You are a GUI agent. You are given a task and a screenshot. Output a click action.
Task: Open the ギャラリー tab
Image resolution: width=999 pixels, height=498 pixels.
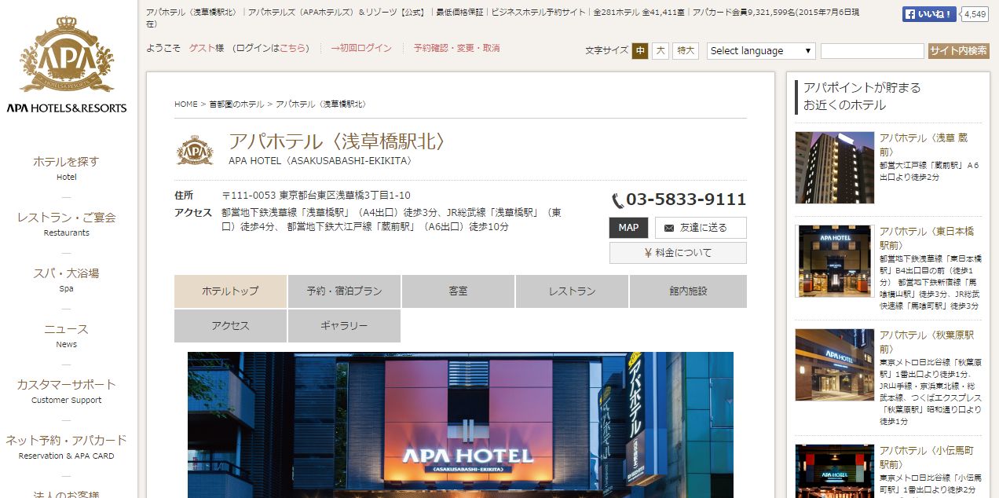point(344,326)
